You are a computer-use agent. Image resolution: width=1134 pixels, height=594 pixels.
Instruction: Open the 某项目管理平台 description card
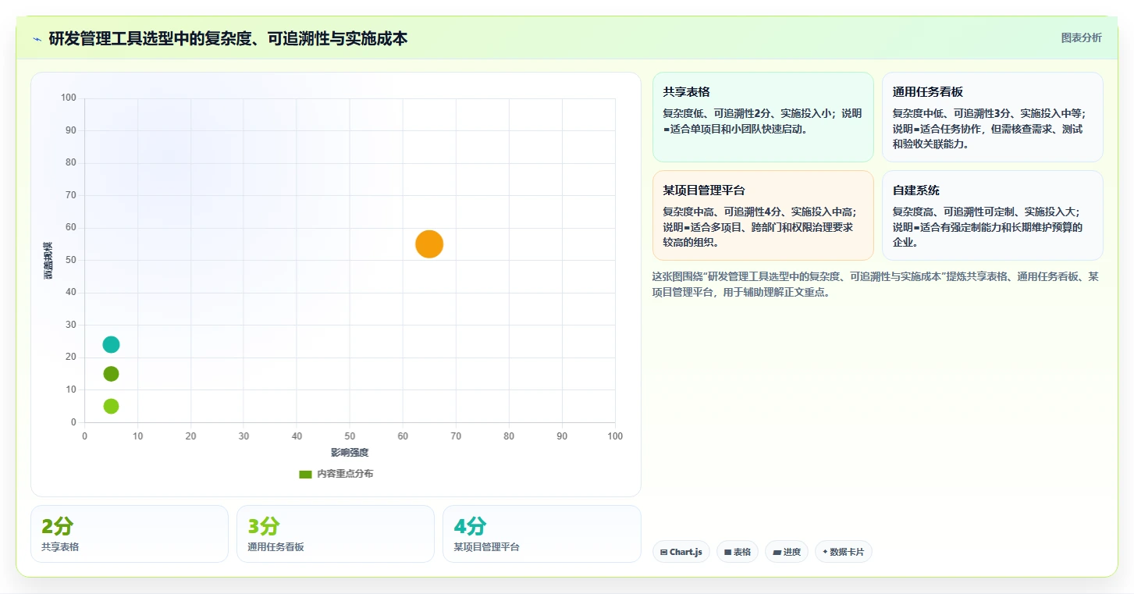tap(763, 215)
